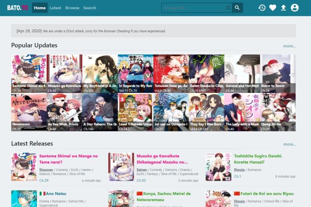Open the Browse nav item
311x207 pixels.
[72, 8]
